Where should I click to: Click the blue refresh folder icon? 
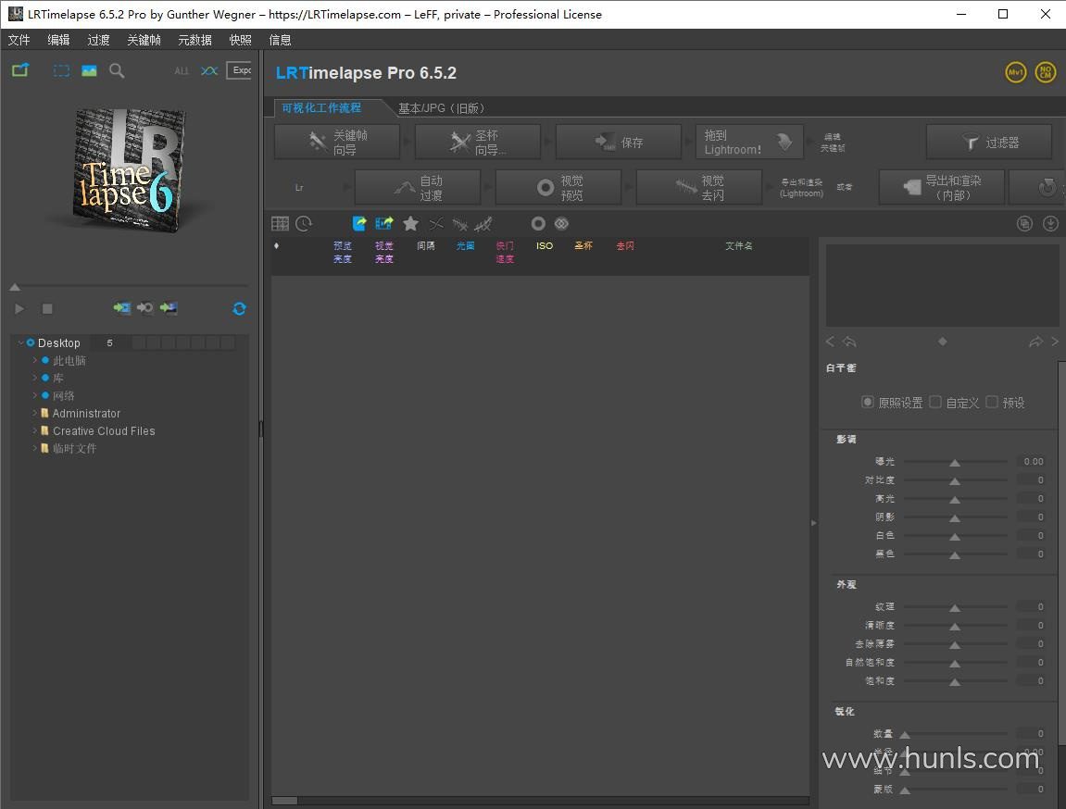click(239, 309)
